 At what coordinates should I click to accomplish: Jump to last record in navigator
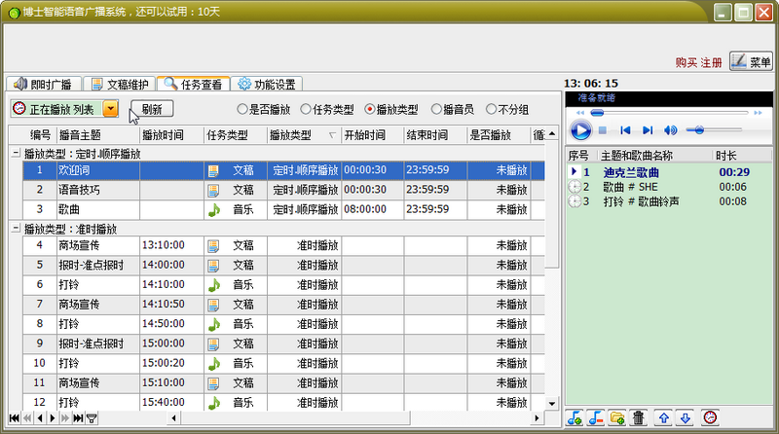[78, 418]
